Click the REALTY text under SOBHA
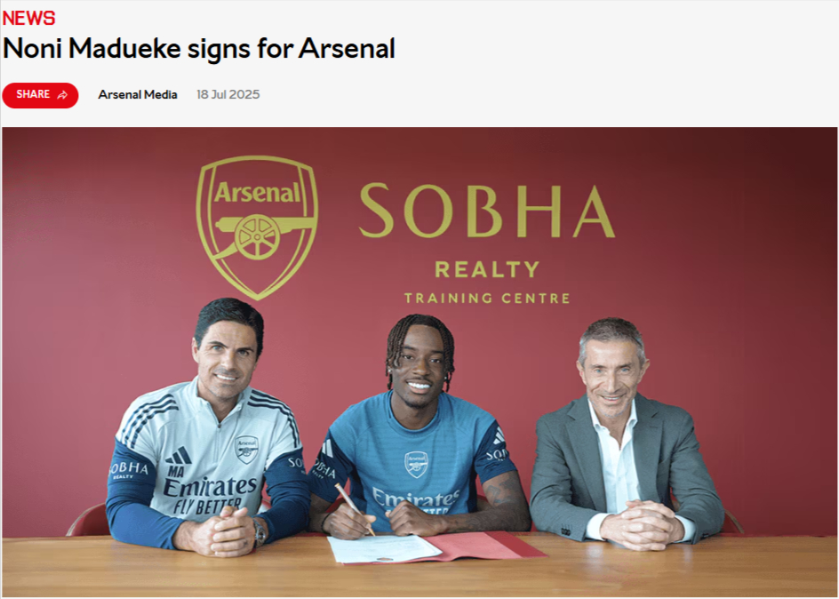Screen dimensions: 839x599 point(487,269)
